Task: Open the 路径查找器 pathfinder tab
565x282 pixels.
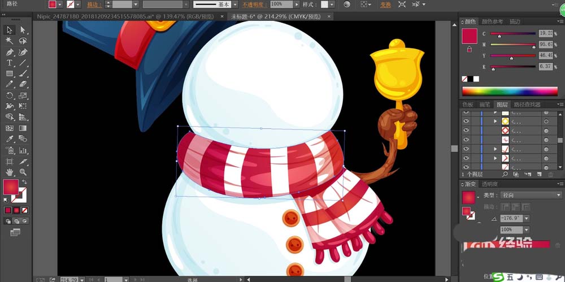Action: [527, 105]
